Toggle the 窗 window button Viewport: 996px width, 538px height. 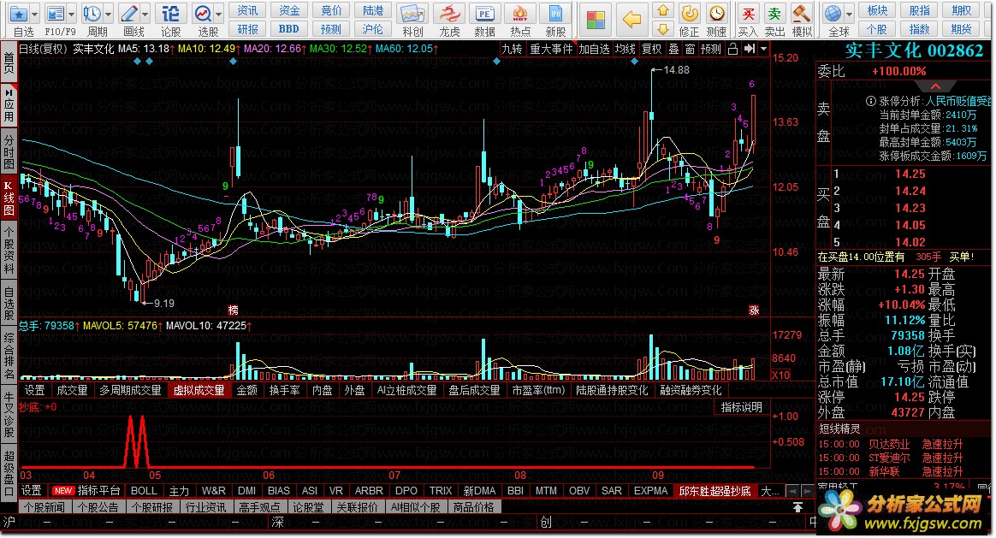tap(690, 49)
